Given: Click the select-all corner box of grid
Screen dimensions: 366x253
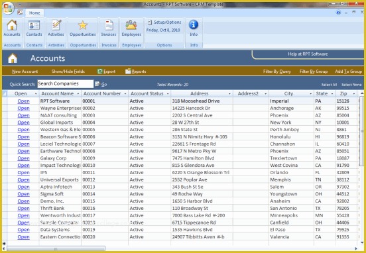Looking at the screenshot, I should coord(5,94).
